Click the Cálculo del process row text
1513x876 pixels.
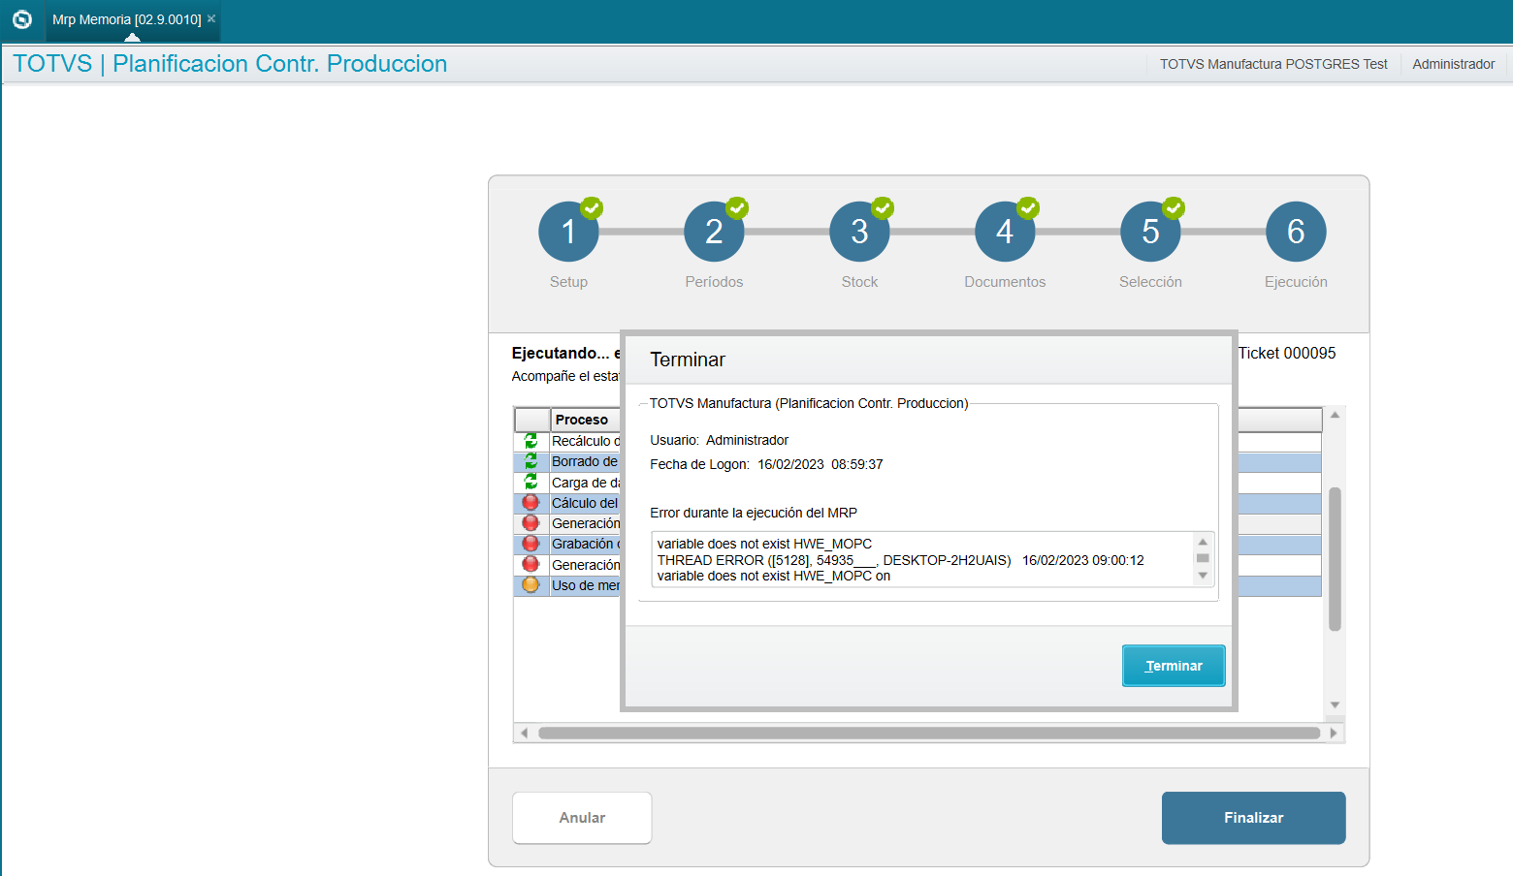pos(586,503)
